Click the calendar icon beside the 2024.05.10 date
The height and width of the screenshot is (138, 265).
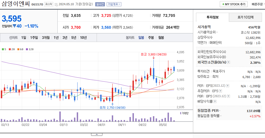56,4
